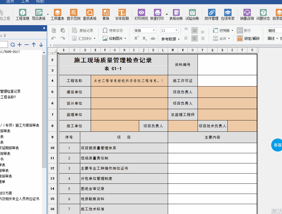
Task: Select 项目部质量管理体系 row cell
Action: point(124,148)
